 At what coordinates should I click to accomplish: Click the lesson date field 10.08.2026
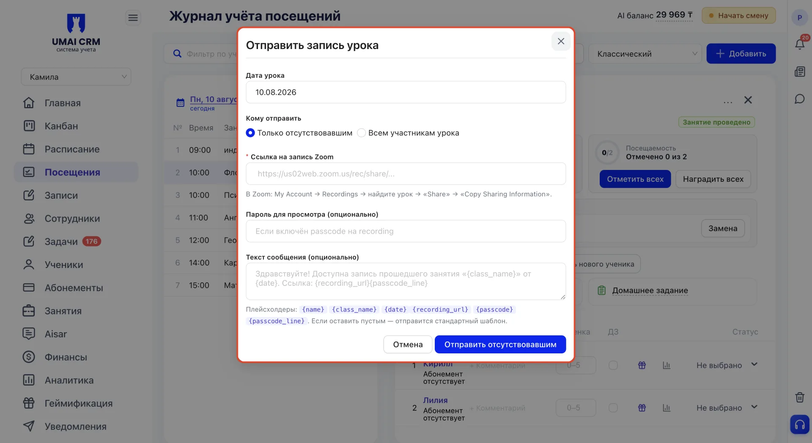(x=406, y=92)
